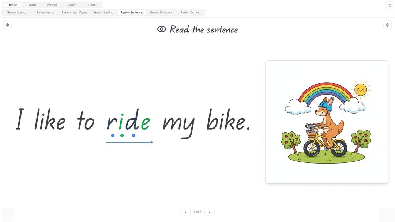Select the Review Spelling tab
395x222 pixels.
pyautogui.click(x=103, y=12)
